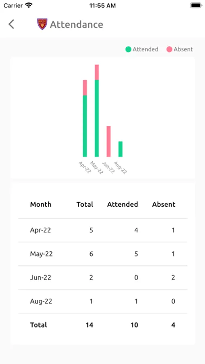This screenshot has height=364, width=205.
Task: Select the Attended legend label
Action: (x=145, y=49)
